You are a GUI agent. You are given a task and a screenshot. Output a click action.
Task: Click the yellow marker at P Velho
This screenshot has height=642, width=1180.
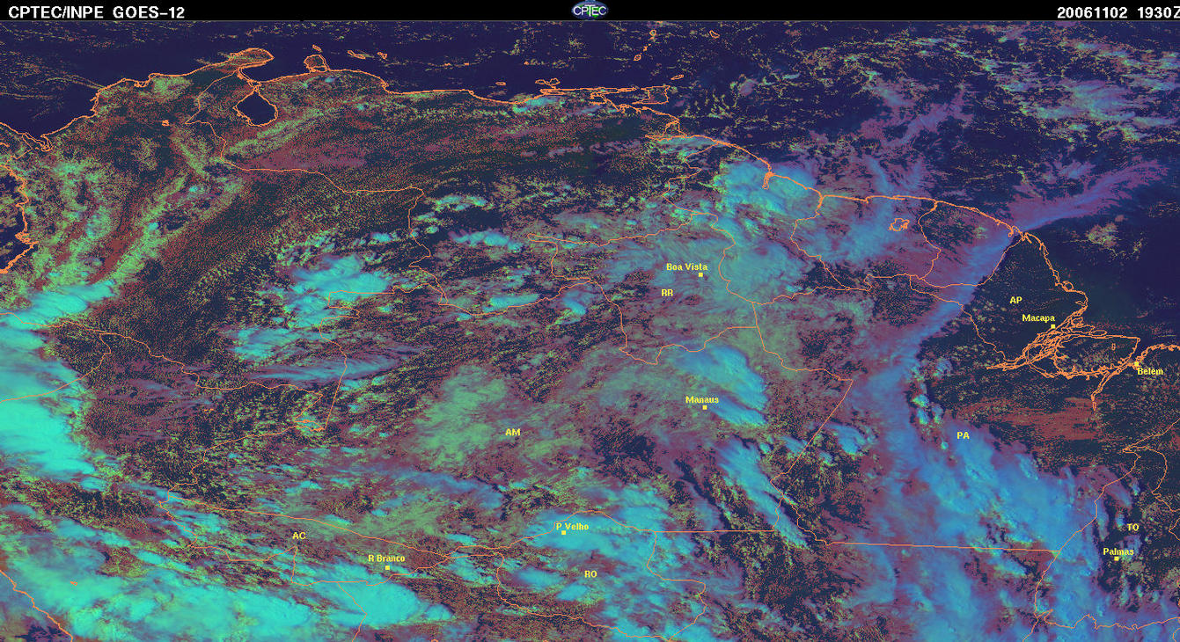click(563, 533)
